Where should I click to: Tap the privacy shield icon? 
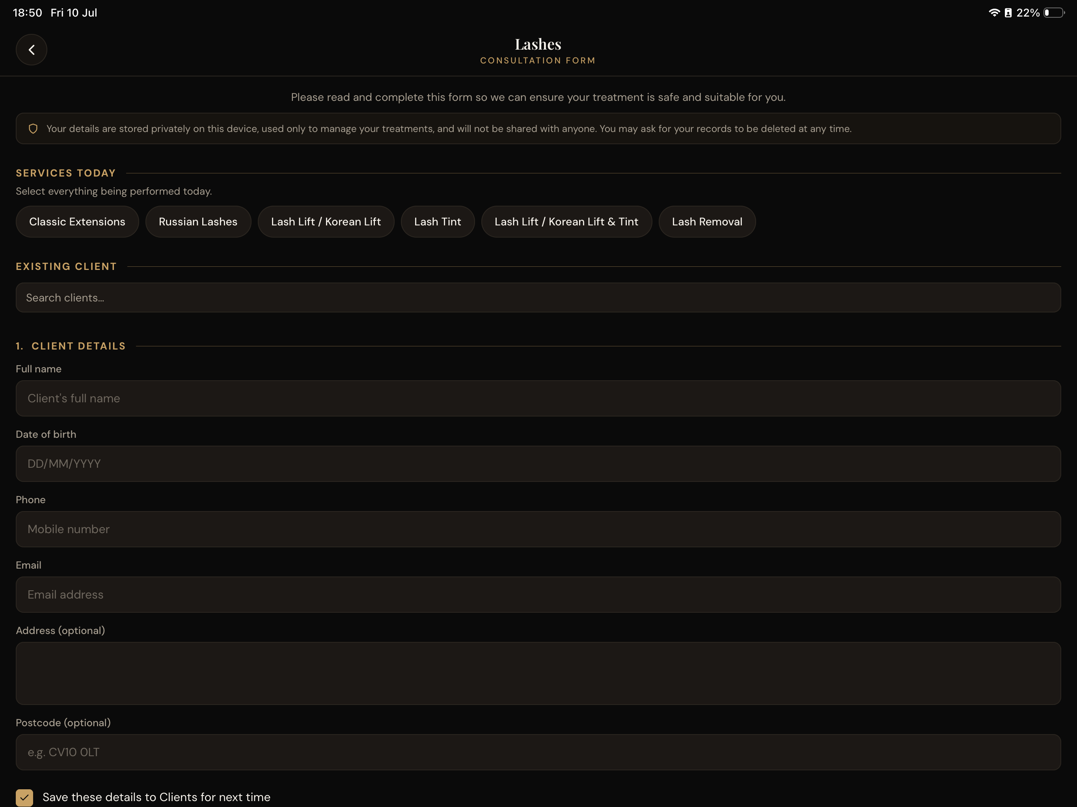pos(33,128)
